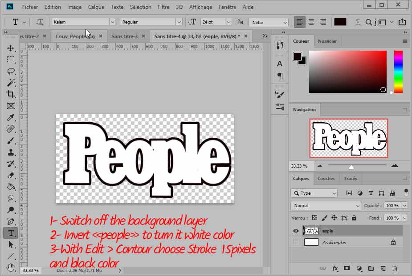Open the Opacité value dropdown
Viewport: 412px width, 276px height.
(404, 205)
